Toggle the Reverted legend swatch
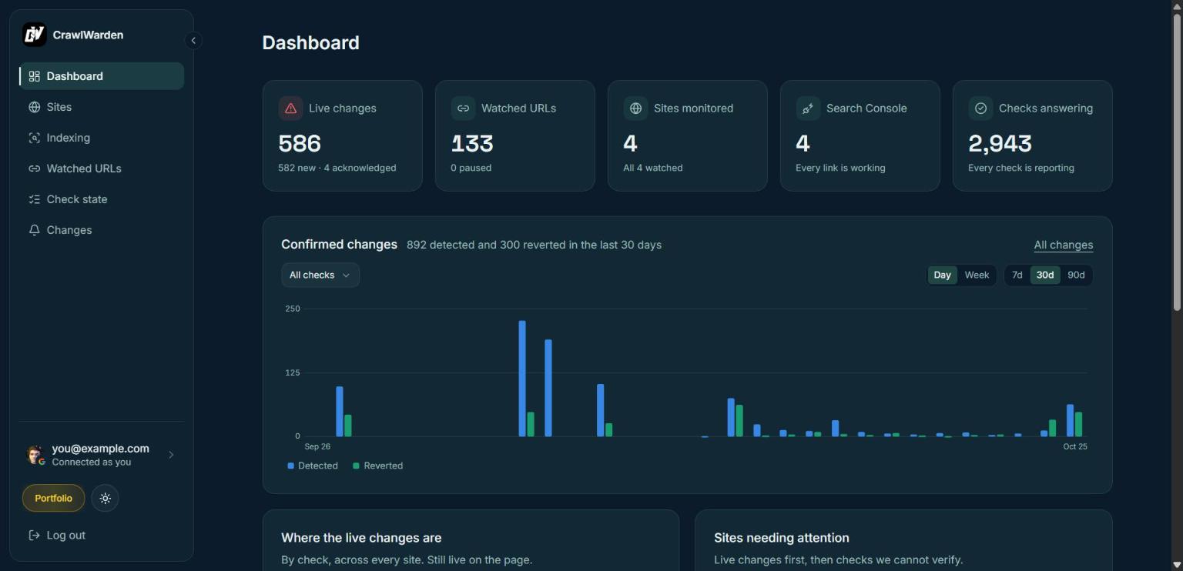 [356, 466]
